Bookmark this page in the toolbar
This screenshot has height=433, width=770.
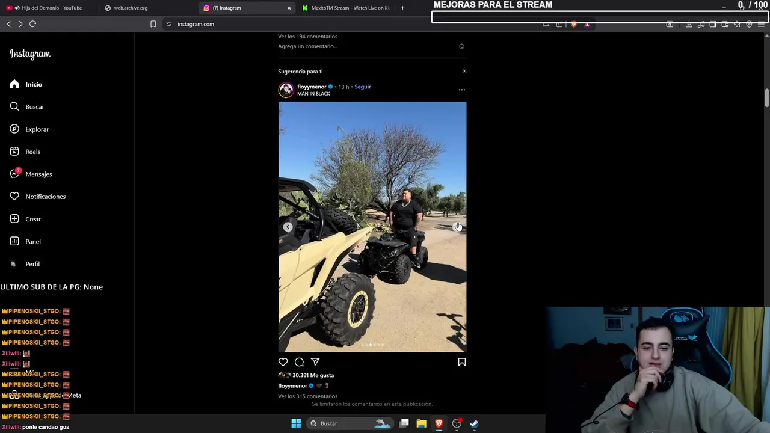click(x=153, y=24)
